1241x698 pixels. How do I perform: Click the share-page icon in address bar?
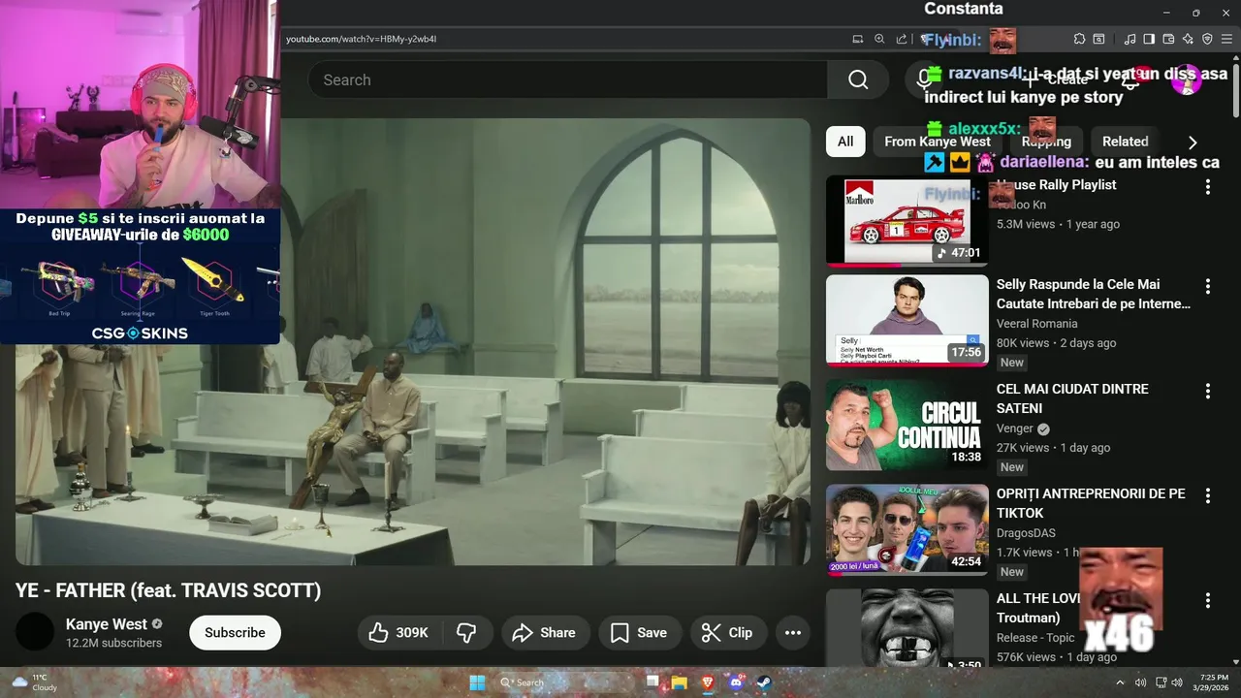(x=902, y=39)
